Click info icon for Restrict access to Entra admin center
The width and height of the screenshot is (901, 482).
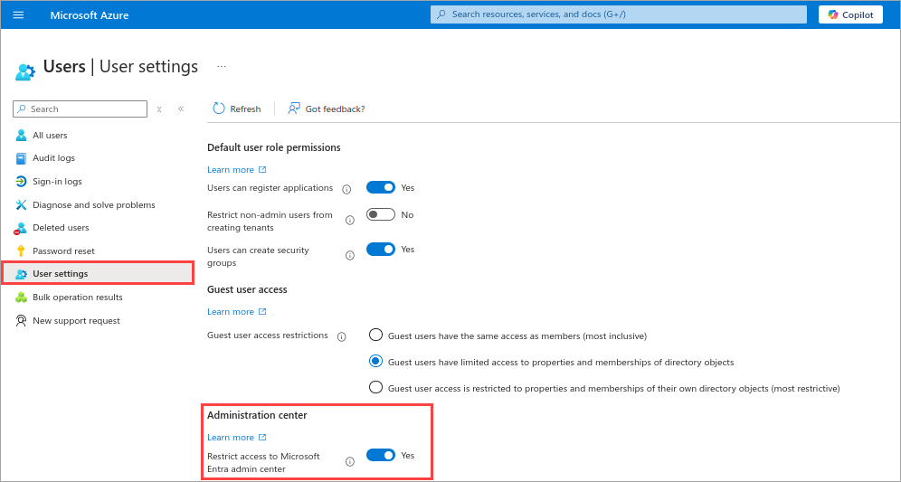[350, 462]
